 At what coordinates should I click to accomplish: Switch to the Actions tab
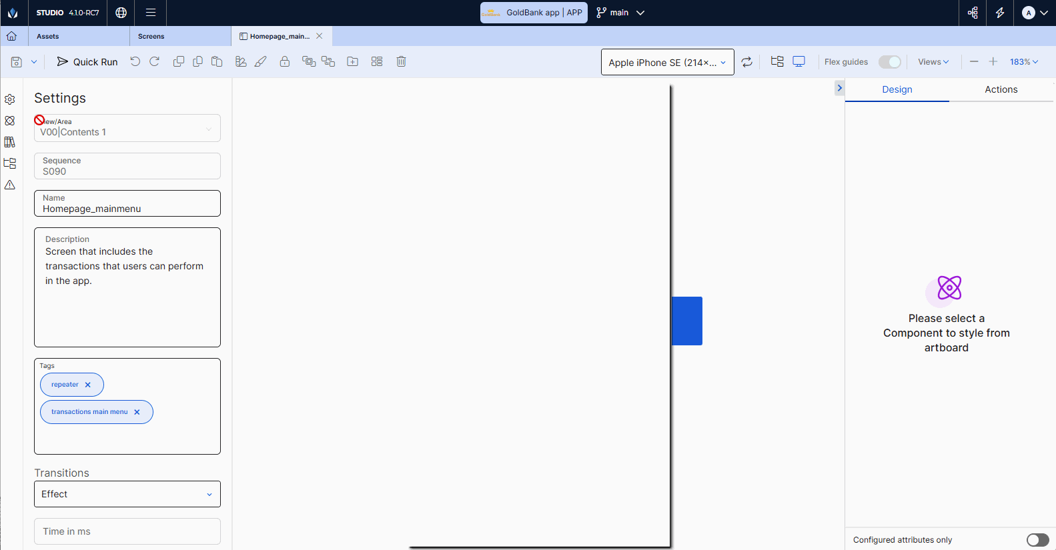(1001, 89)
